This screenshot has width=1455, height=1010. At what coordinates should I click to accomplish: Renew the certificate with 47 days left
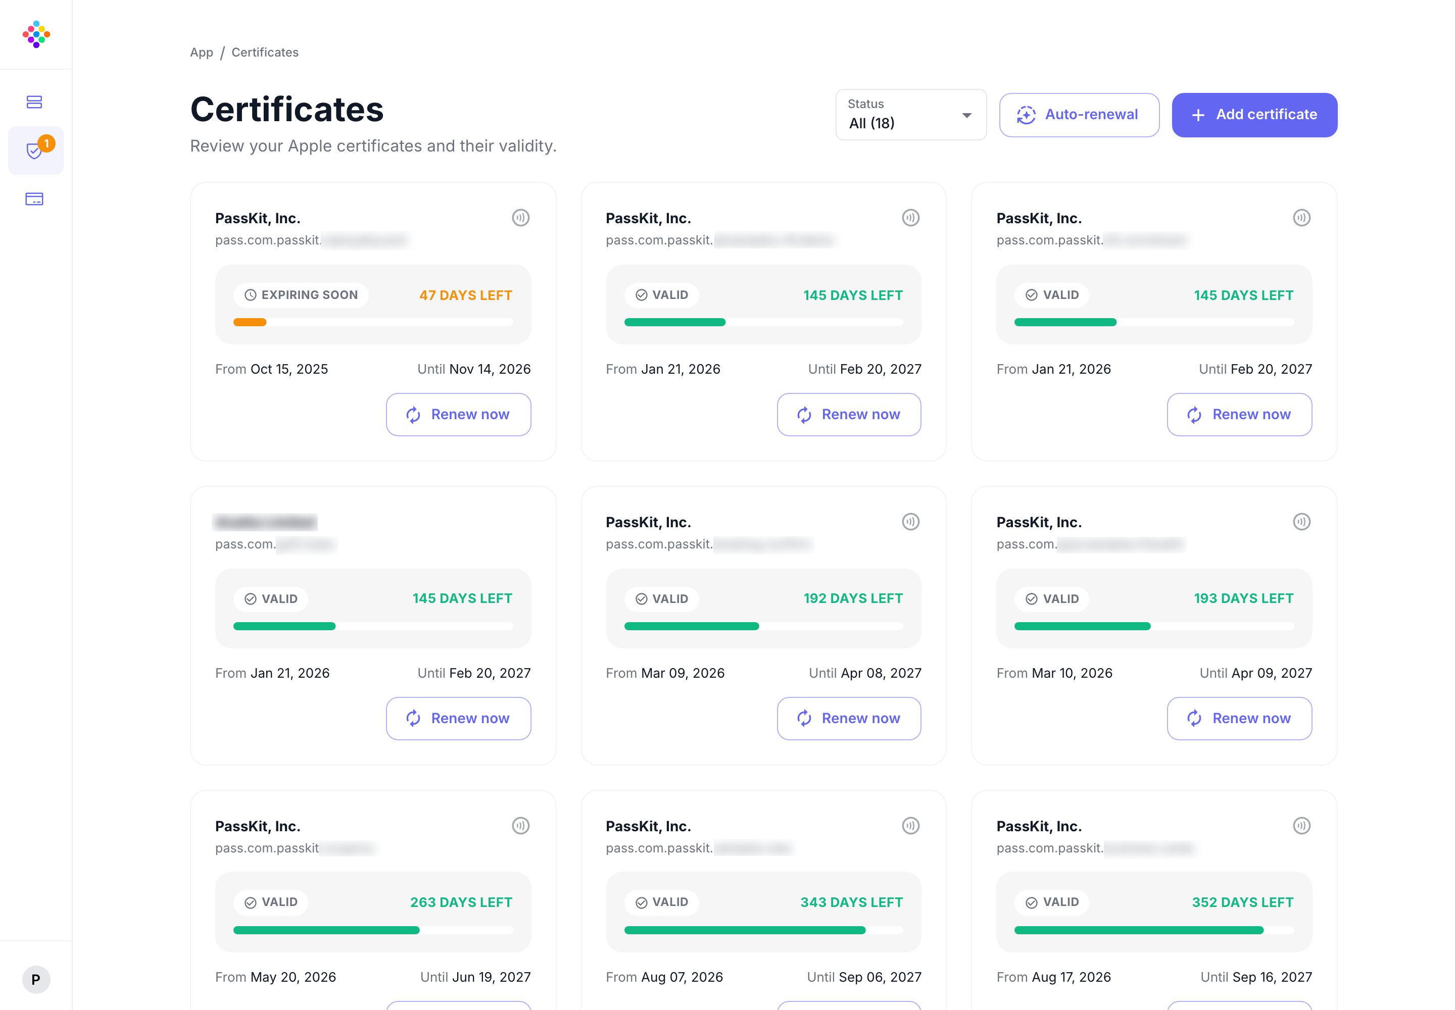(458, 415)
